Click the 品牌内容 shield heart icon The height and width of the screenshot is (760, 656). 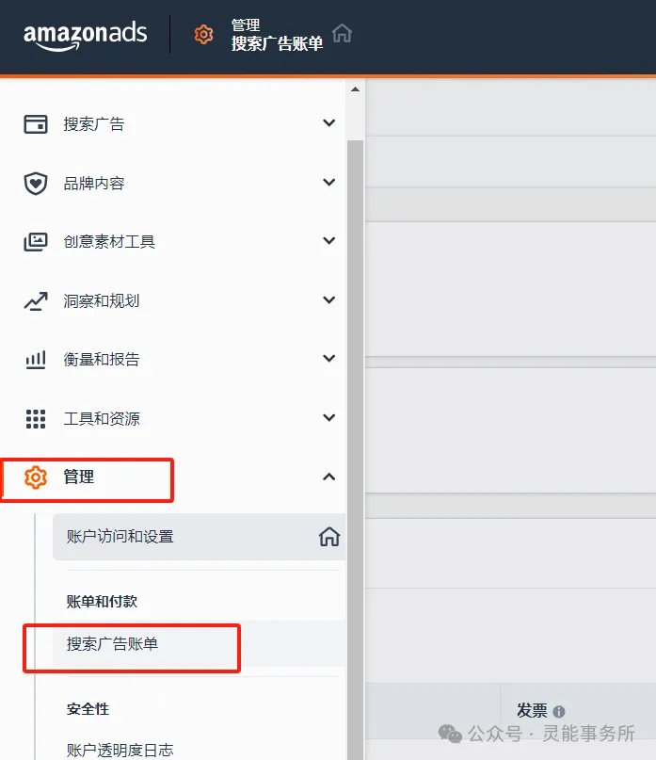click(x=36, y=184)
